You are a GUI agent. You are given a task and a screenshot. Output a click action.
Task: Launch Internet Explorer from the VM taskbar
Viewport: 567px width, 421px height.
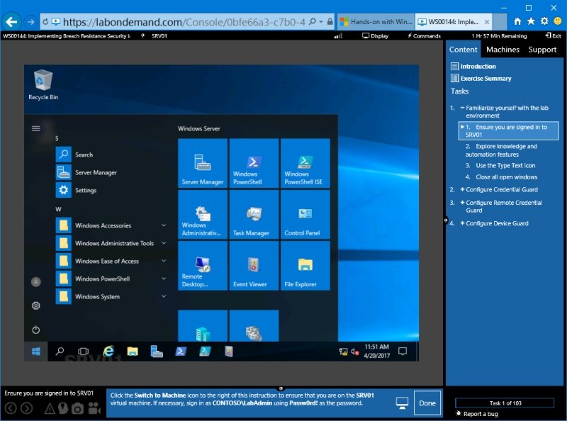[x=108, y=352]
